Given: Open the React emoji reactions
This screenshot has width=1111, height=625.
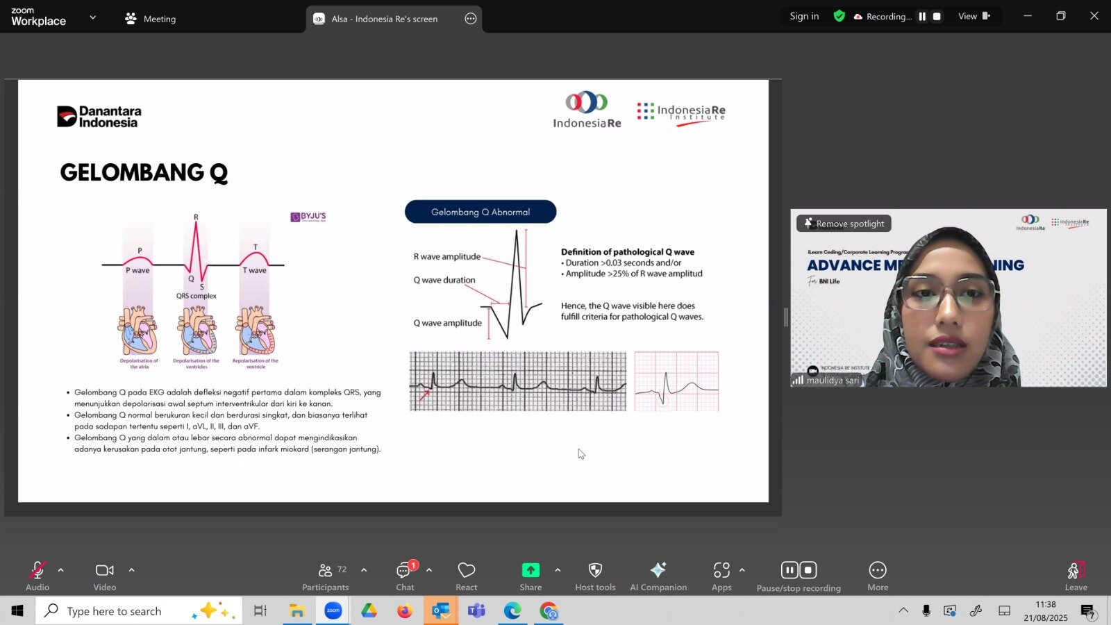Looking at the screenshot, I should click(x=466, y=576).
